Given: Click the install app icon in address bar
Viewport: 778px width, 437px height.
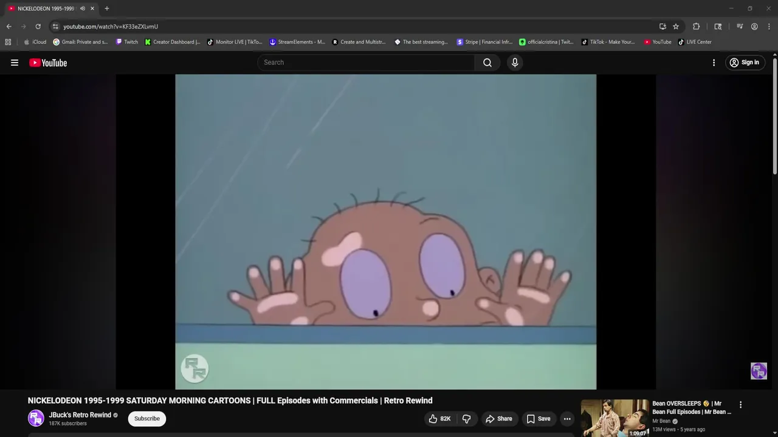Looking at the screenshot, I should (663, 27).
